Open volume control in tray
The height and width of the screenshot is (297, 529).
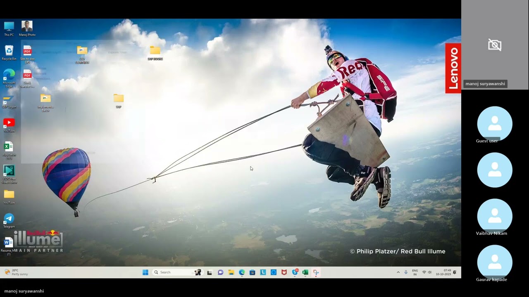pyautogui.click(x=430, y=272)
